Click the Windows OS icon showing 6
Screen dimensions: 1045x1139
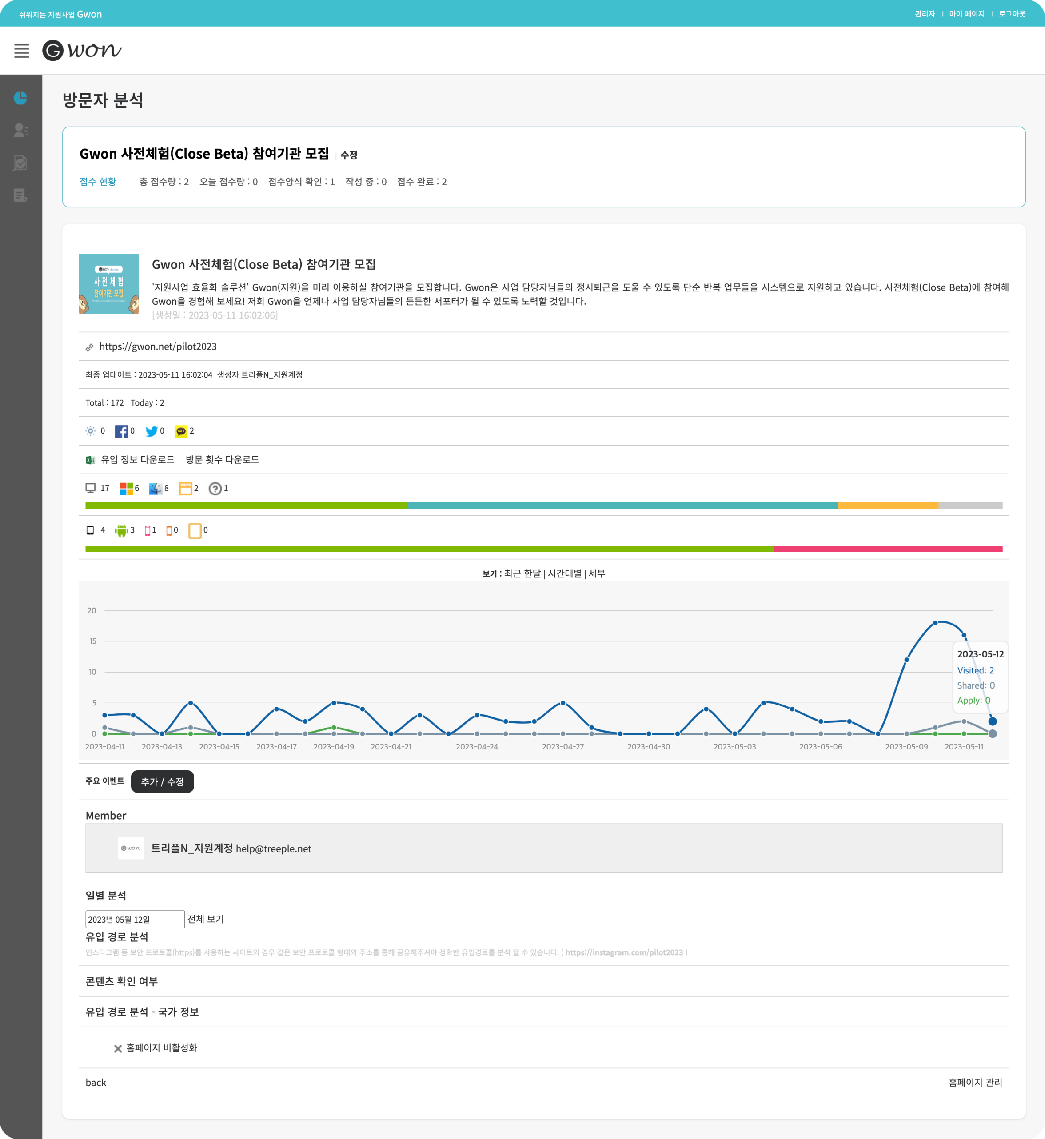(126, 488)
